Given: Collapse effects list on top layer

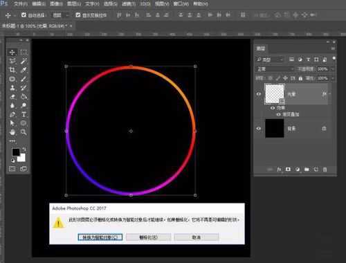Looking at the screenshot, I should point(329,93).
